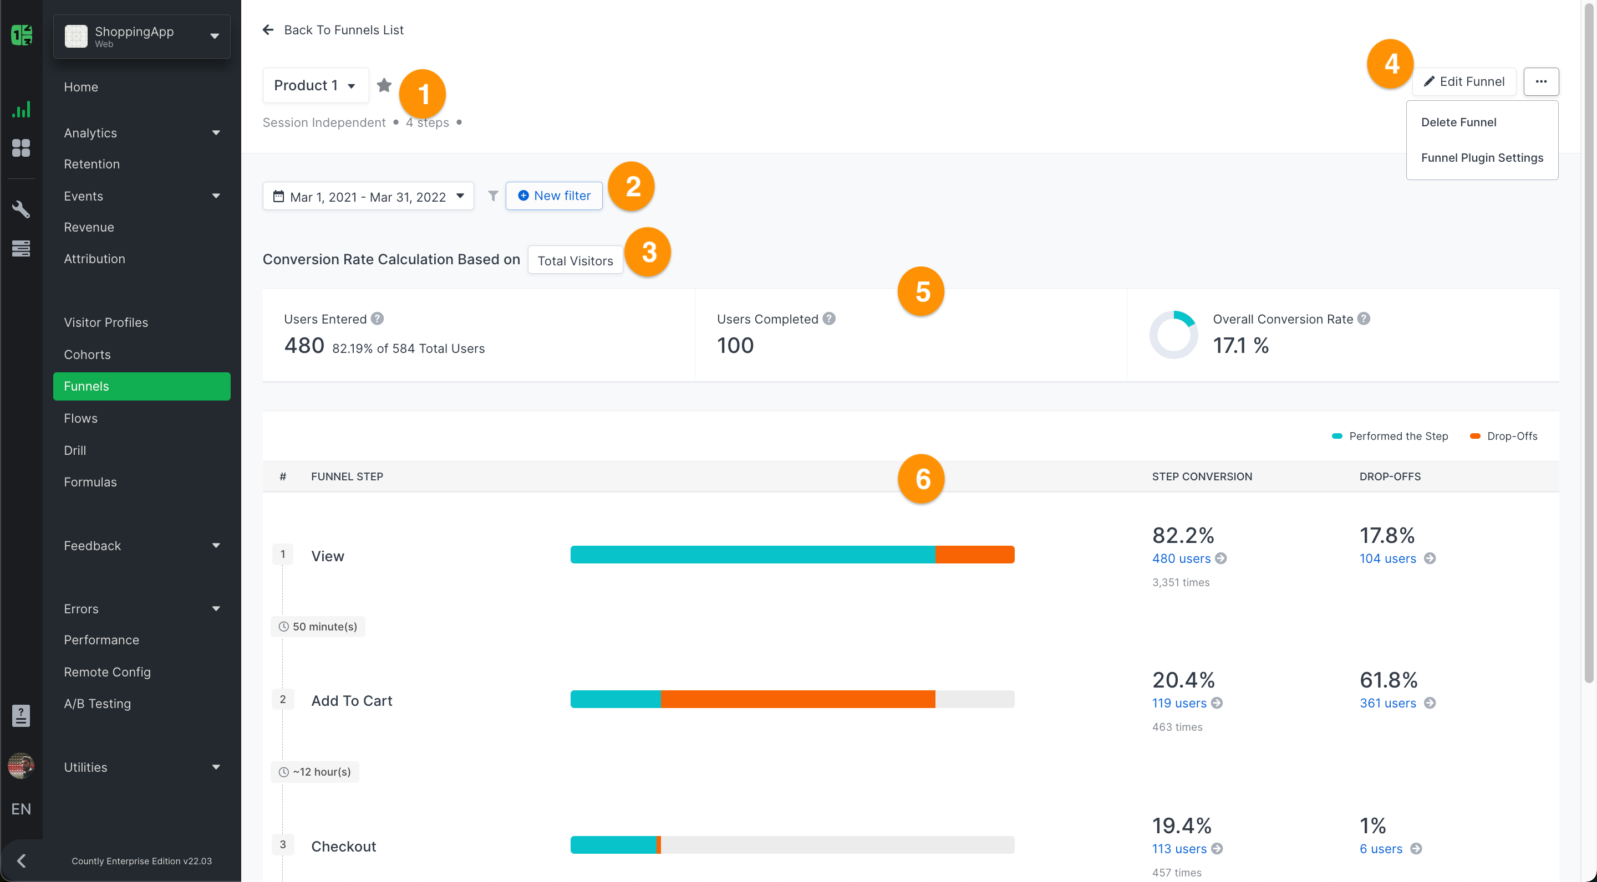Click the View step conversion bar
The image size is (1597, 882).
792,555
